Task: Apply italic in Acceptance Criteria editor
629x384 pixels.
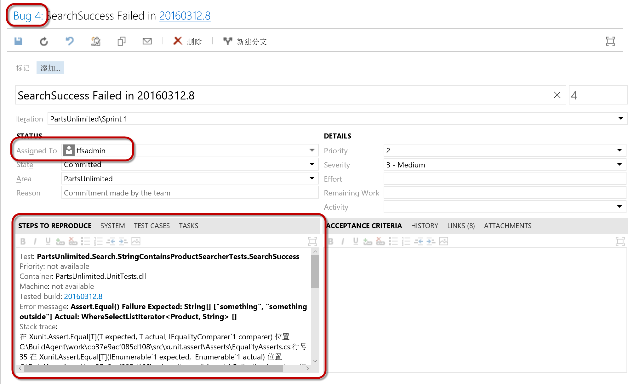Action: pyautogui.click(x=343, y=241)
